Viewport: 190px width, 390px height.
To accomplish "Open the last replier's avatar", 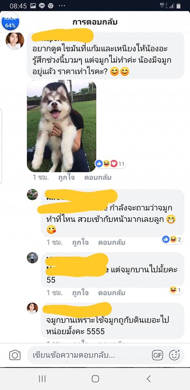I will [x=33, y=308].
